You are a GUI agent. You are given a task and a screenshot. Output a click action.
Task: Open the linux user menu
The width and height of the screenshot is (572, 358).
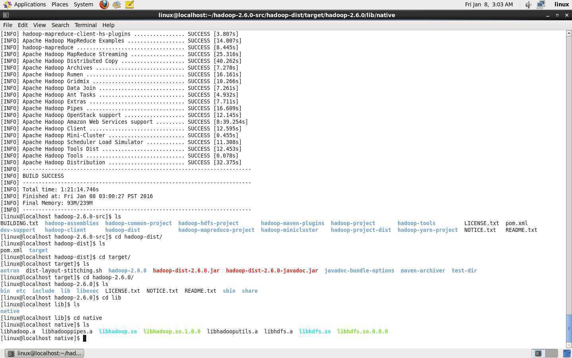562,4
